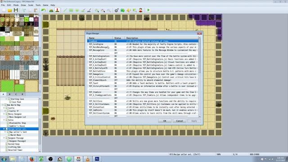Screen dimensions: 288x162
Task: Switch to tileset tab C
Action: tap(16, 94)
